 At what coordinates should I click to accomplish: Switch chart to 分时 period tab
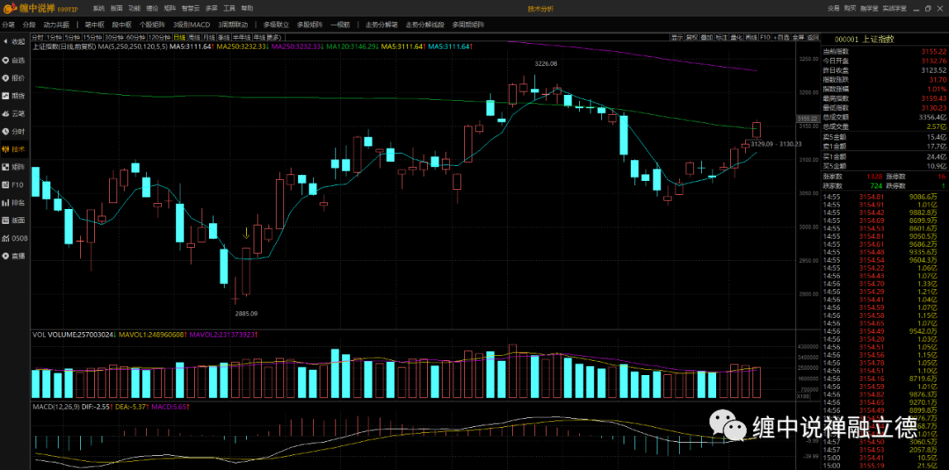tap(38, 38)
